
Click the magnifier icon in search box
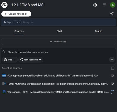(4, 52)
